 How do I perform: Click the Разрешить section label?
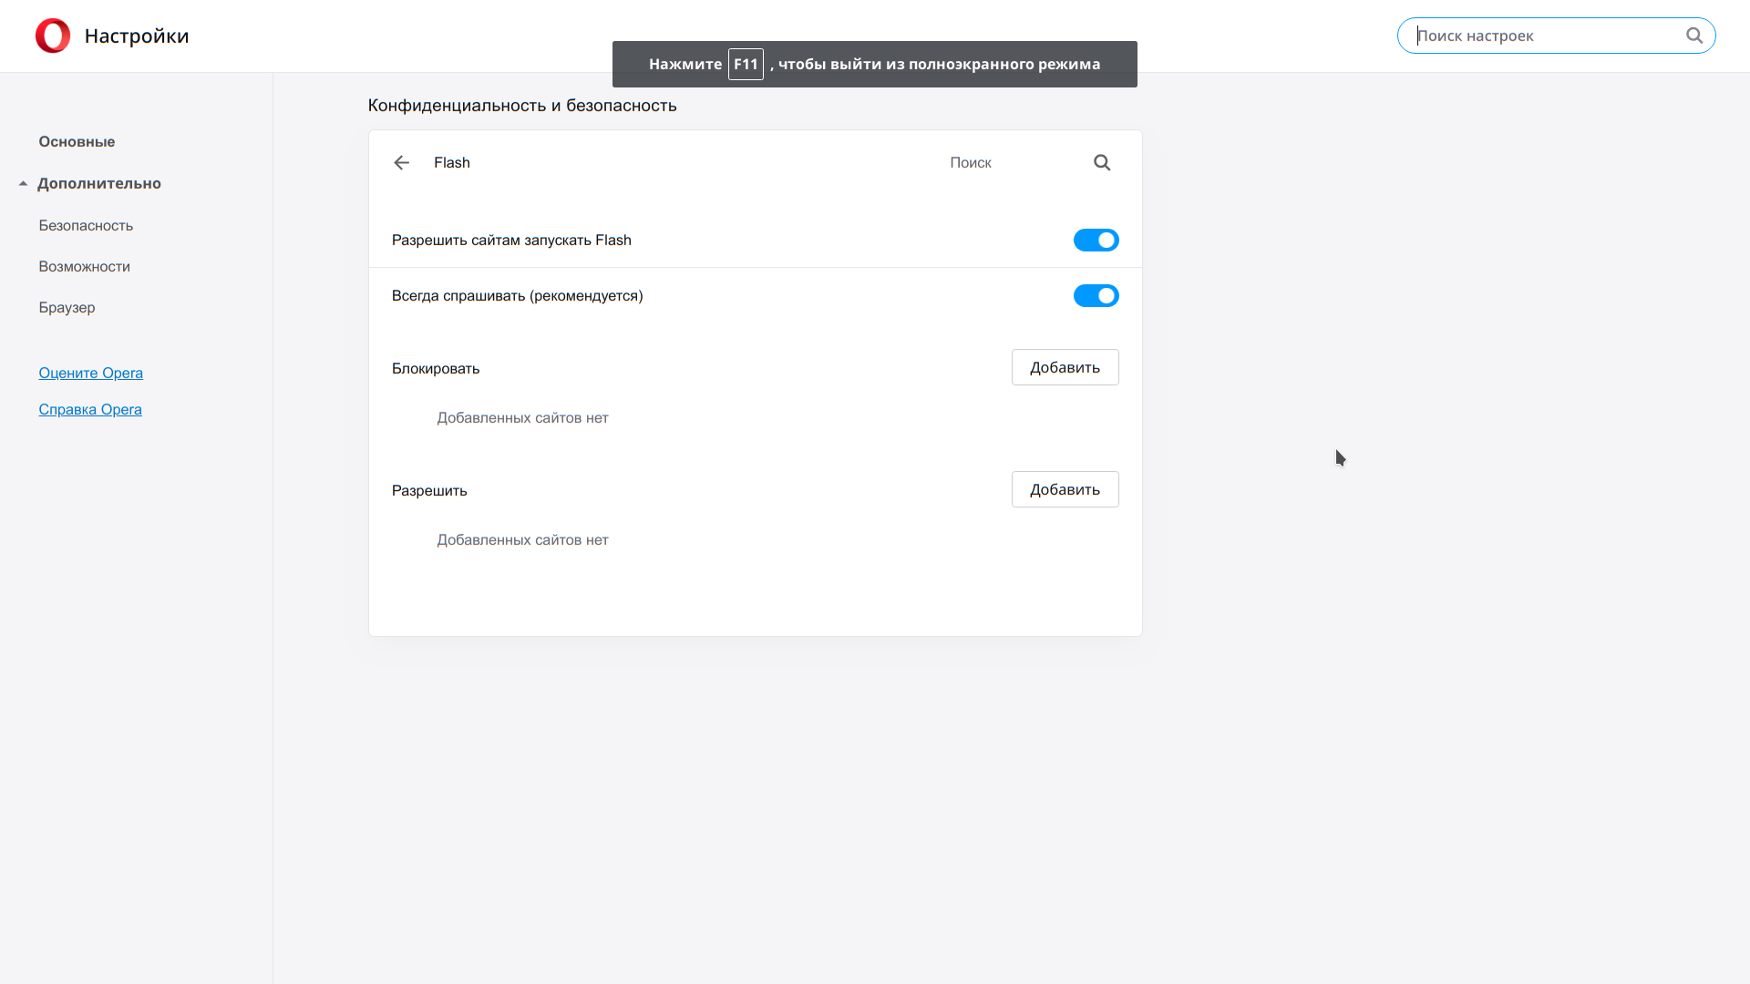(429, 490)
